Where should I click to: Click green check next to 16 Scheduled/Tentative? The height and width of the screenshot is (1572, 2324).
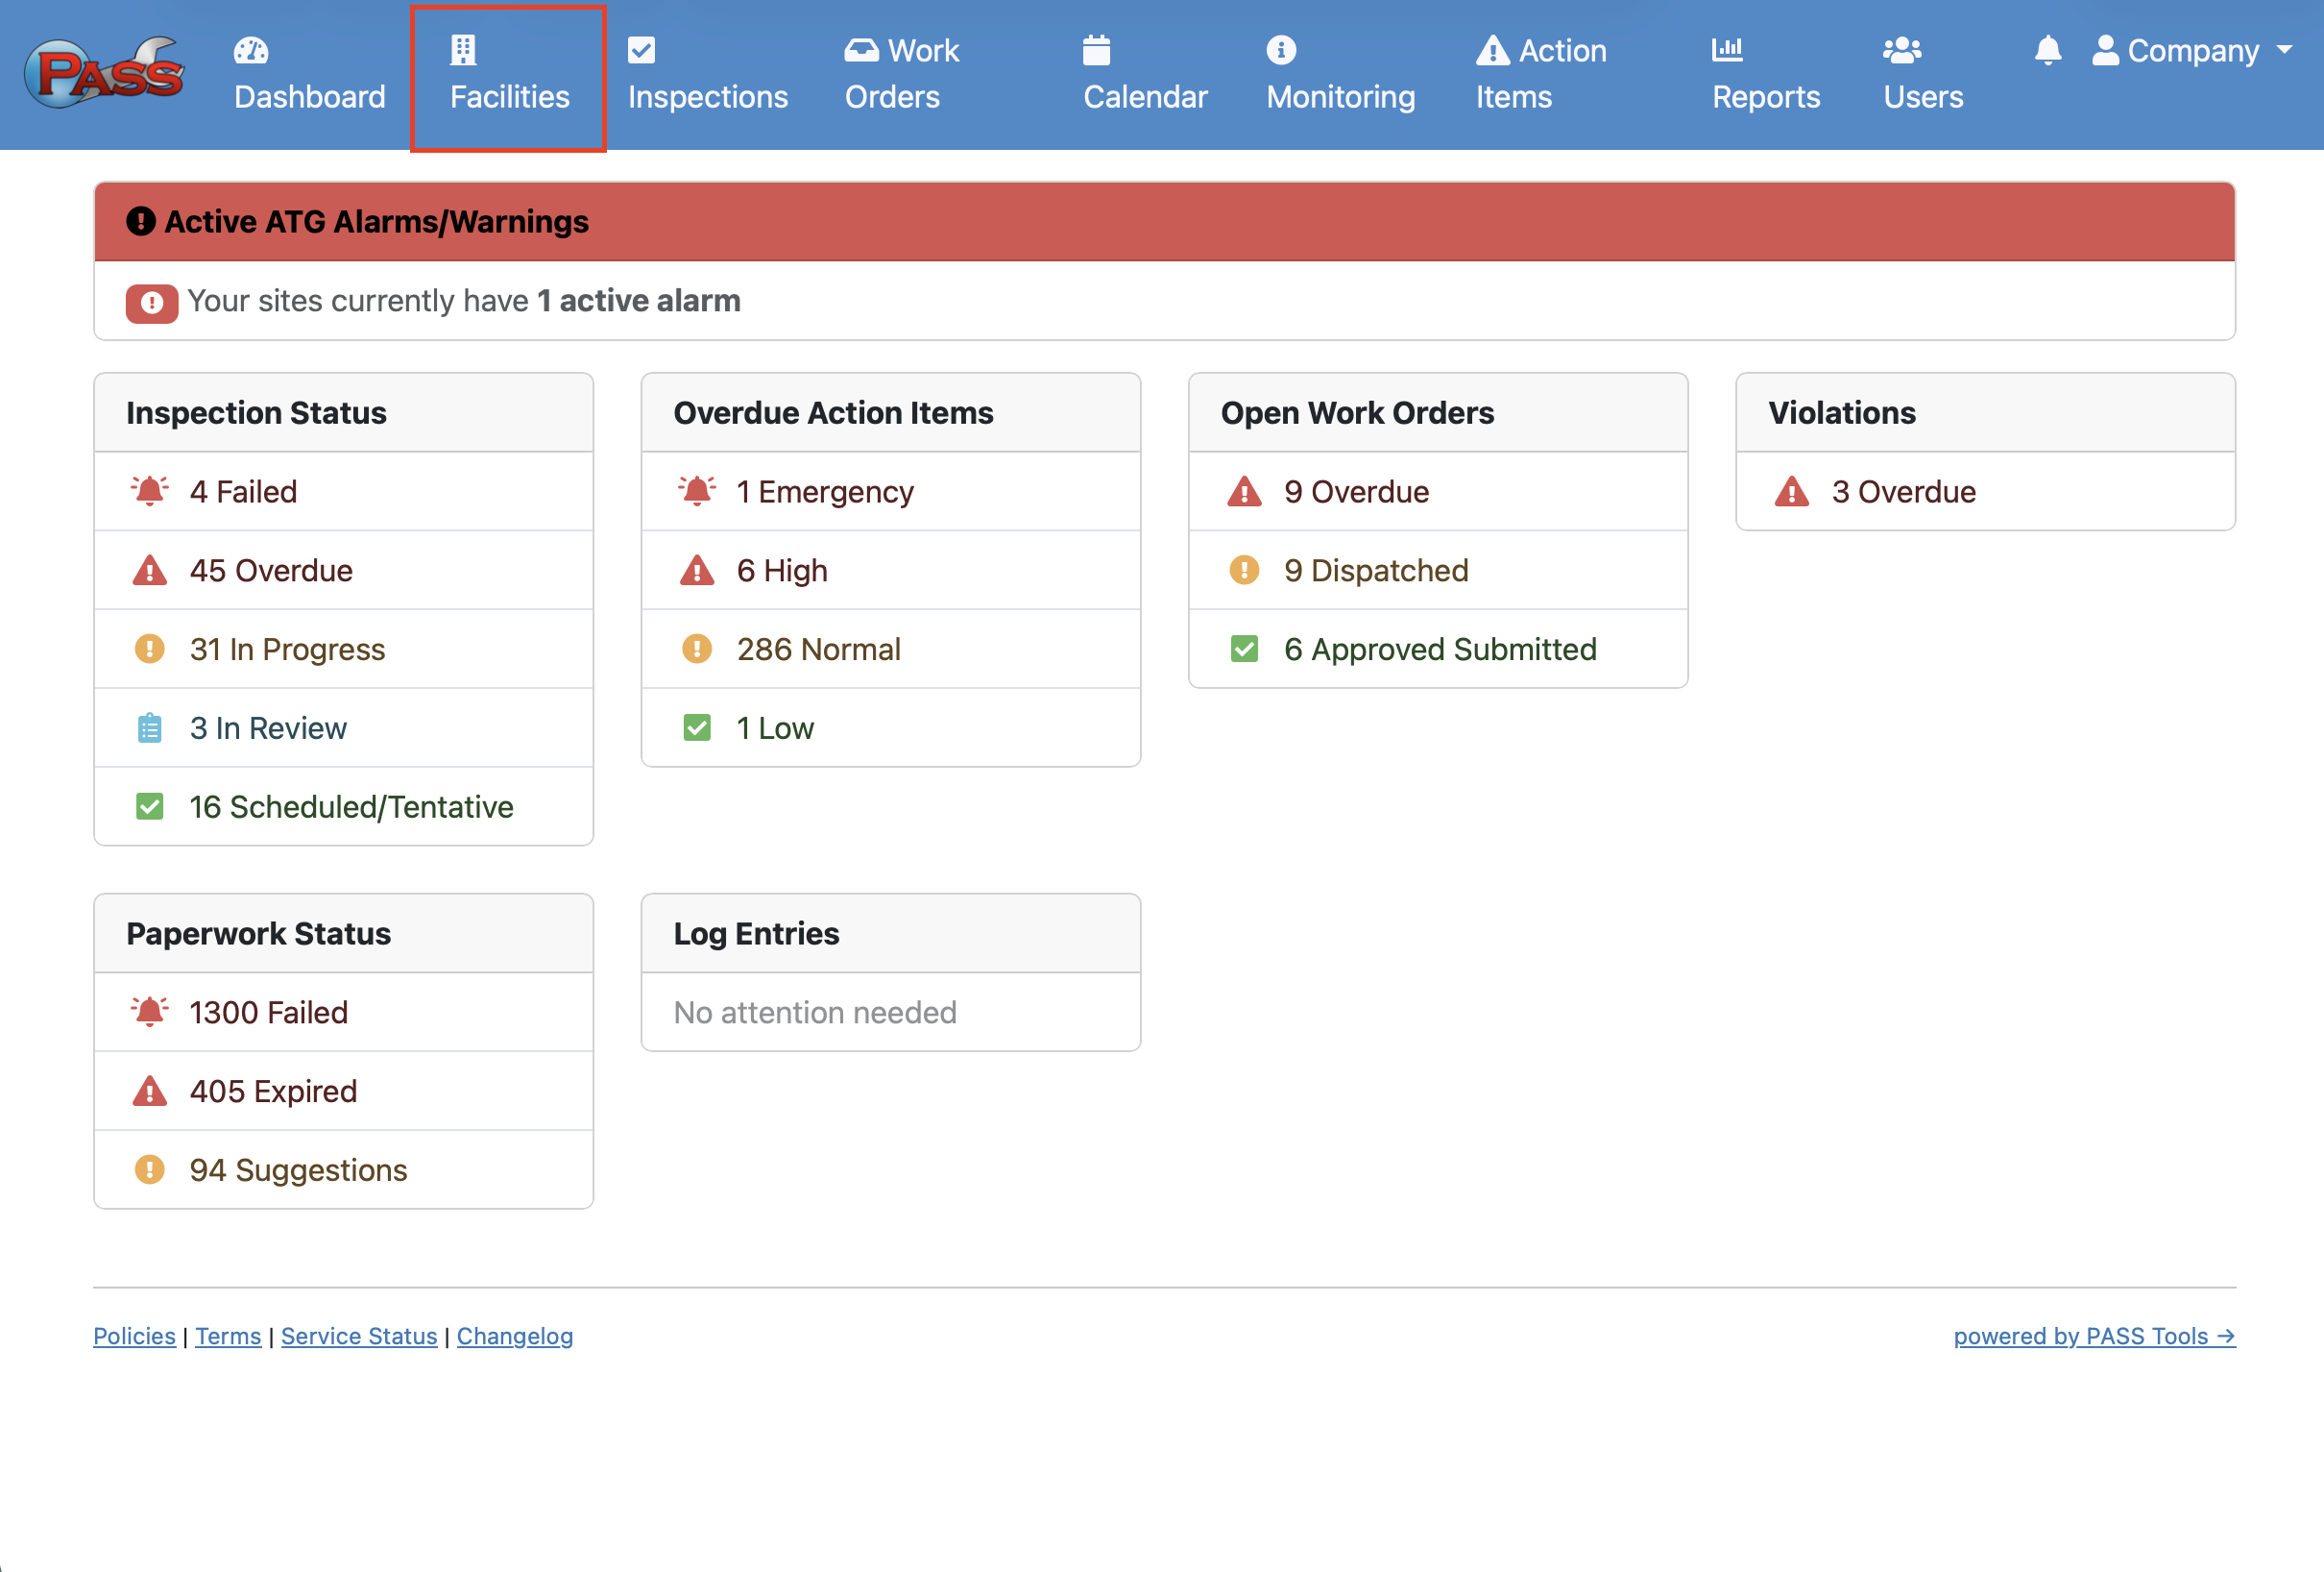(x=150, y=806)
